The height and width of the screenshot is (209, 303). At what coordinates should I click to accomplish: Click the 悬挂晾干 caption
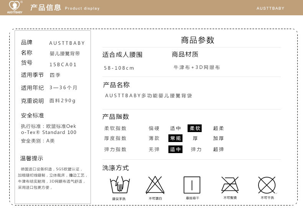(x=193, y=198)
